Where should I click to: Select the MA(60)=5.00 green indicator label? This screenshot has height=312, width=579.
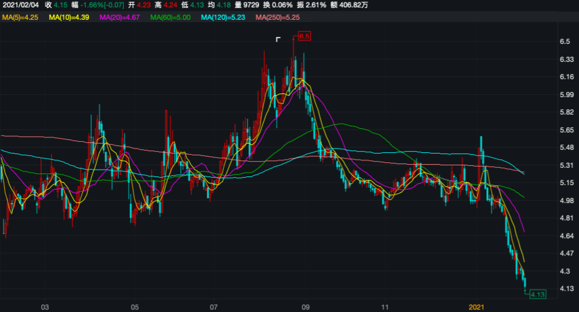pyautogui.click(x=170, y=17)
